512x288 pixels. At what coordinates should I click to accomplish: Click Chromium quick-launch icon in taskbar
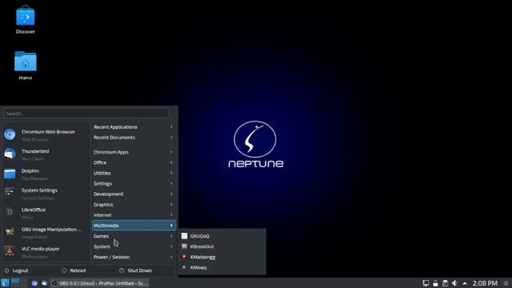[34, 283]
